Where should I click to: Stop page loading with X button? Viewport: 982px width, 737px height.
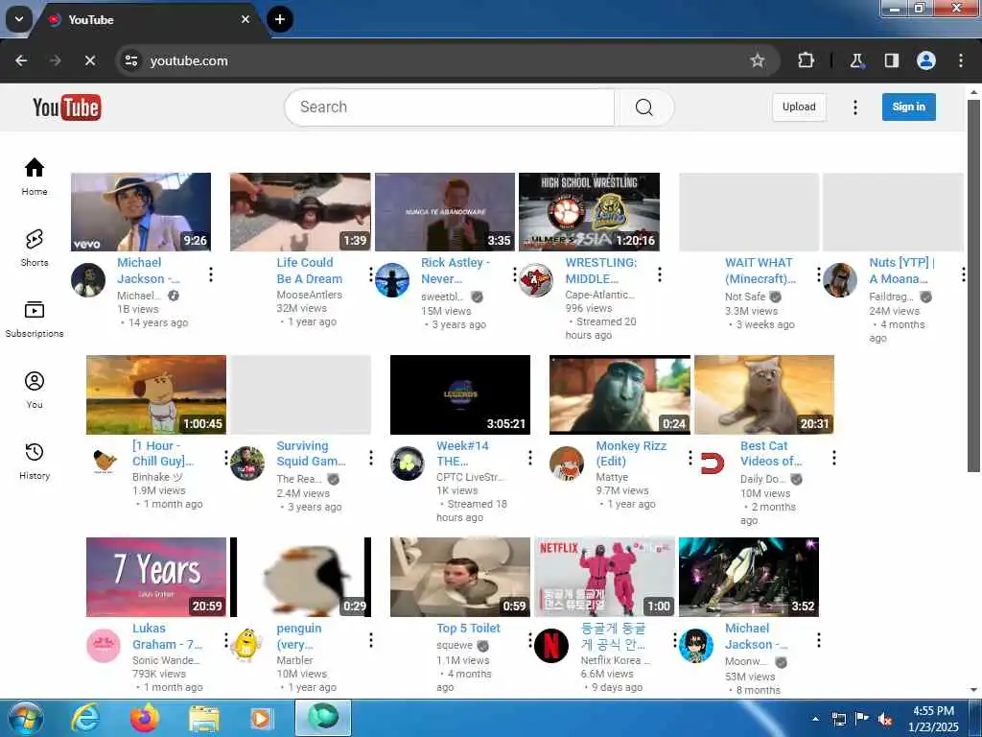pyautogui.click(x=90, y=60)
